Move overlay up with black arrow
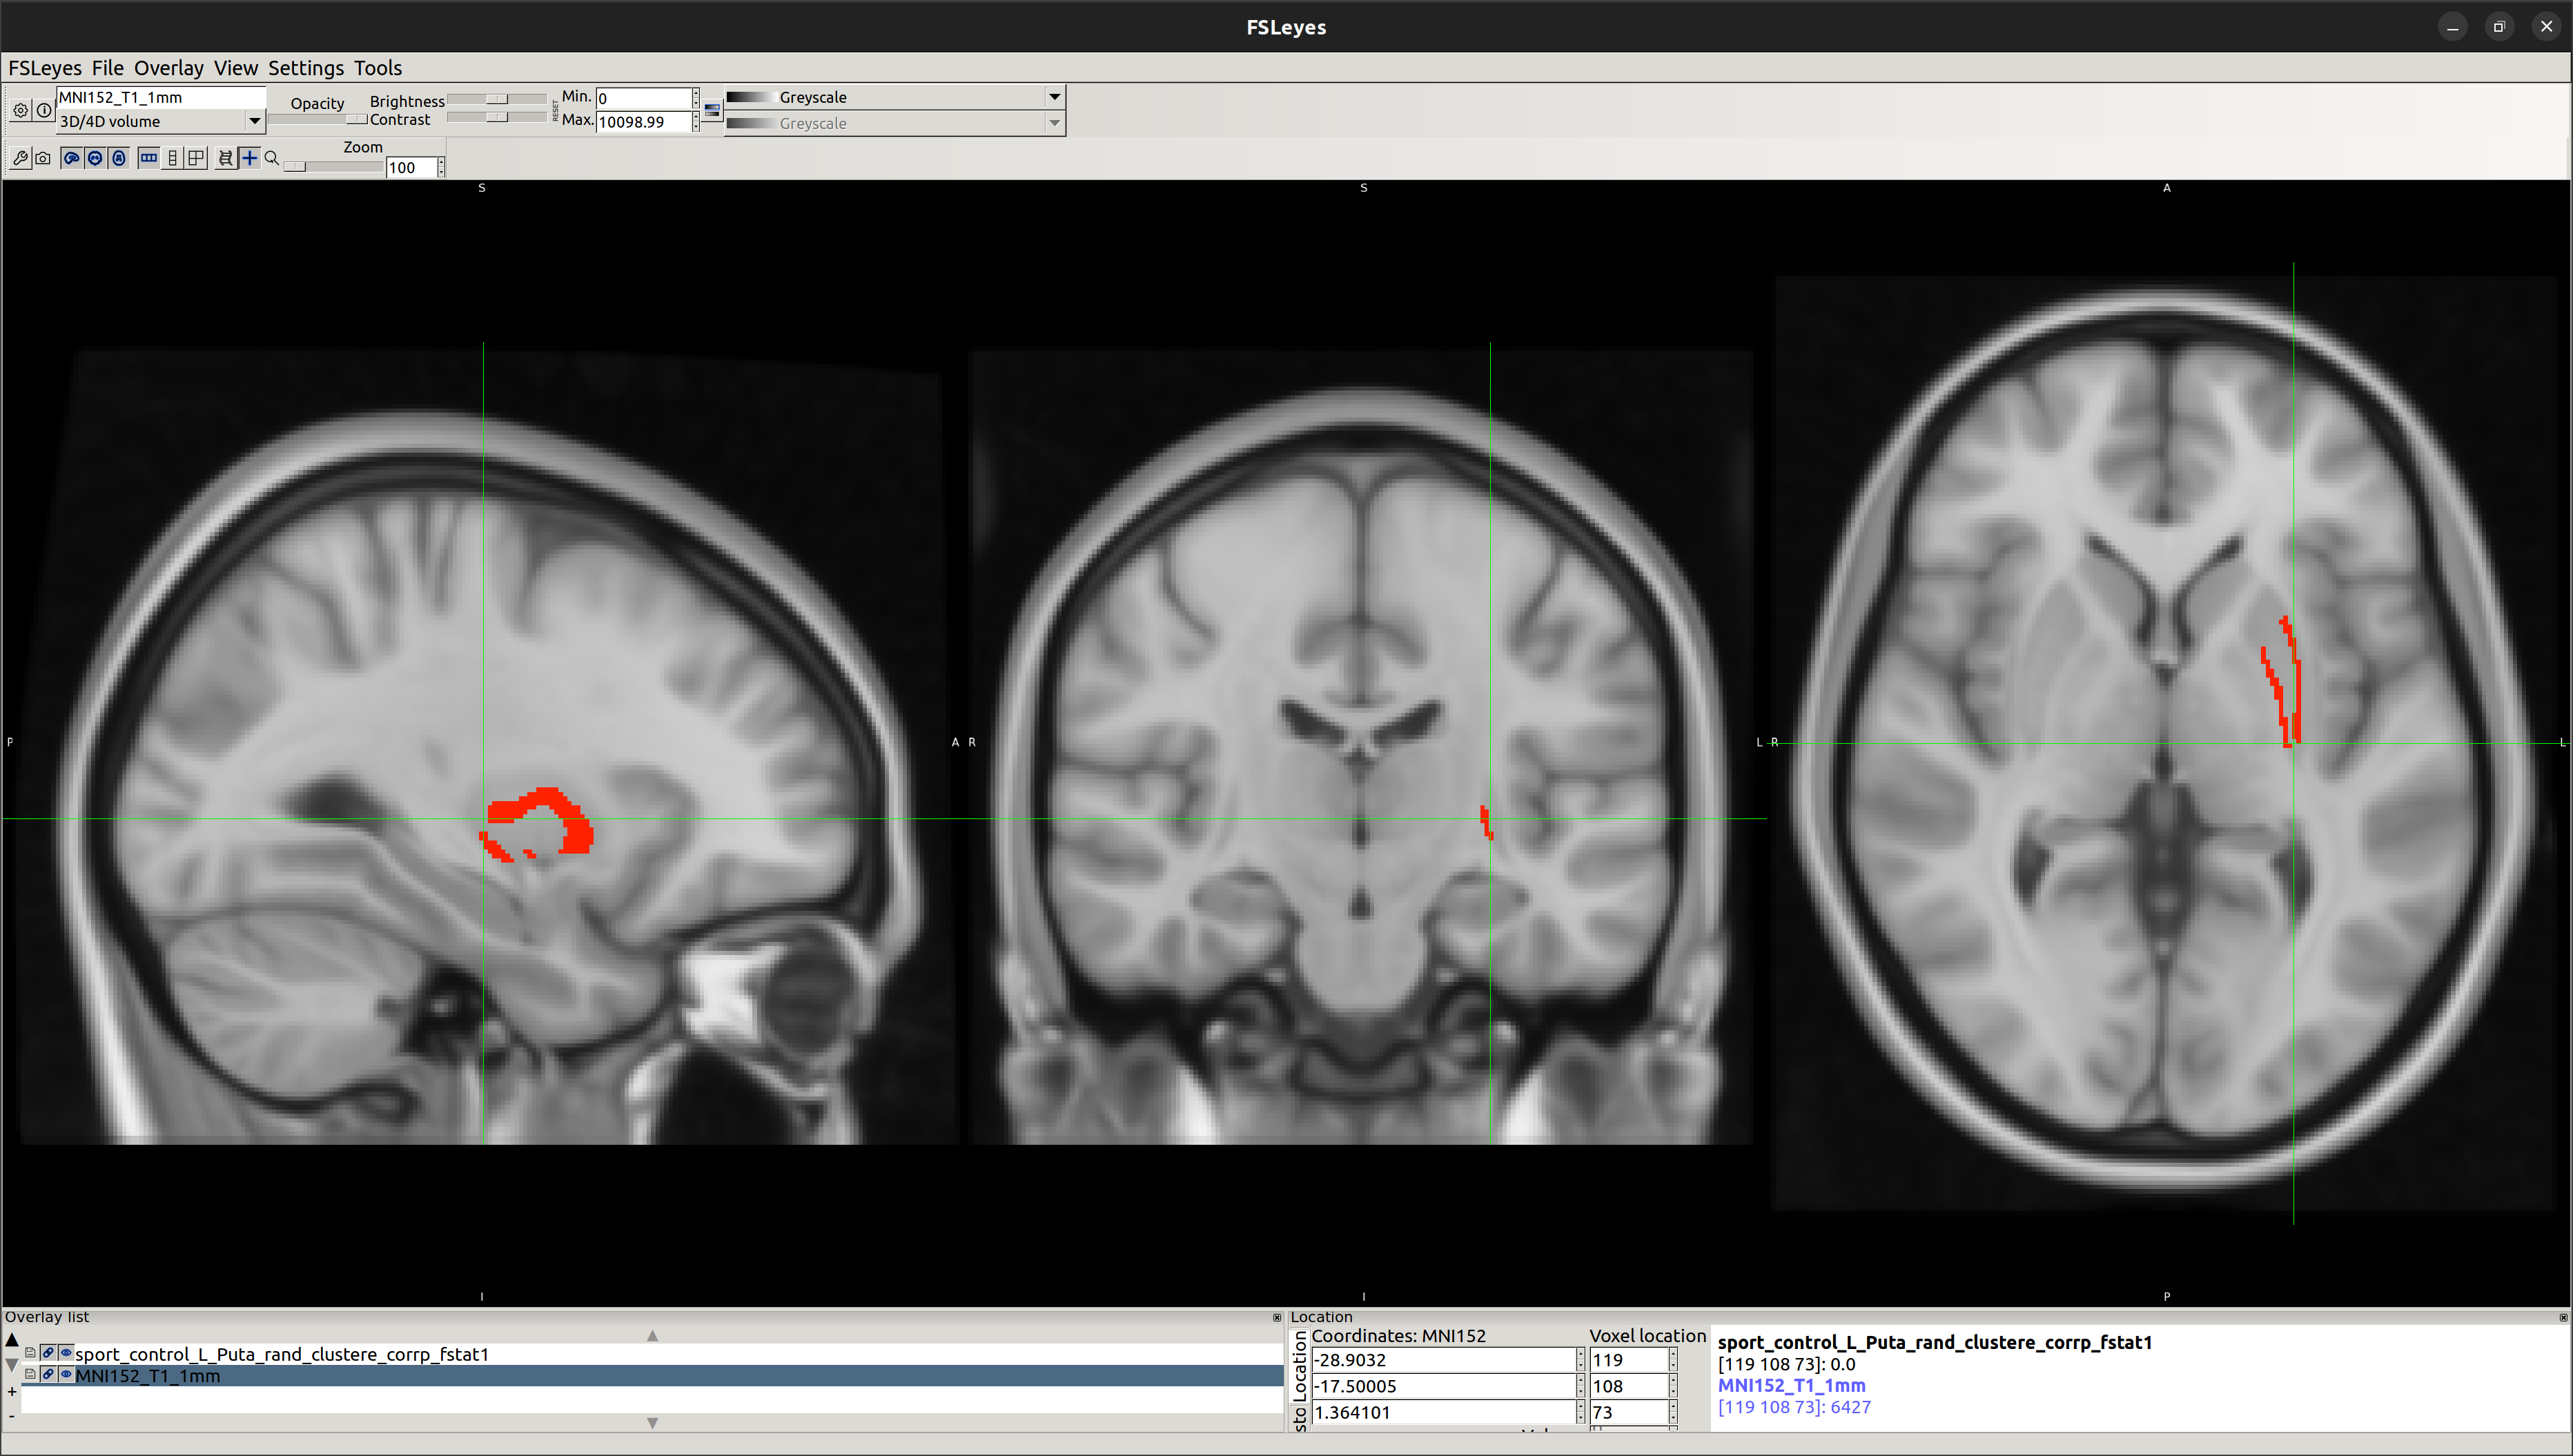 click(12, 1340)
